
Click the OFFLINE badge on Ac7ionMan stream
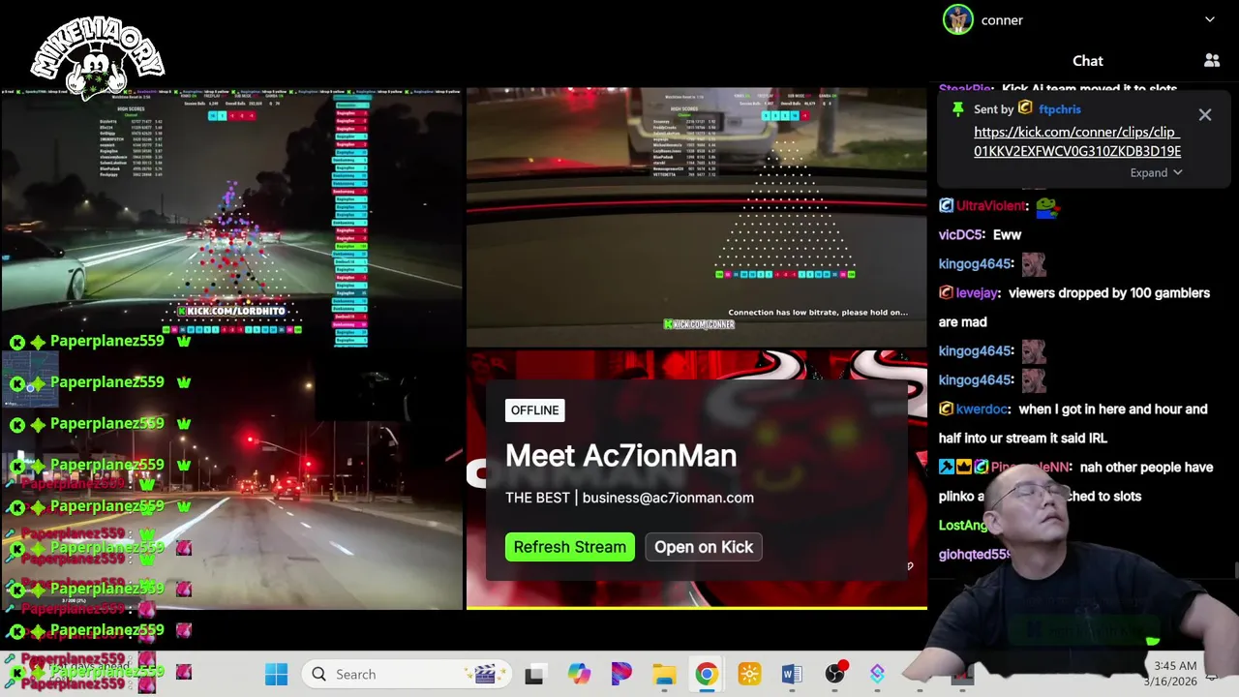tap(534, 410)
